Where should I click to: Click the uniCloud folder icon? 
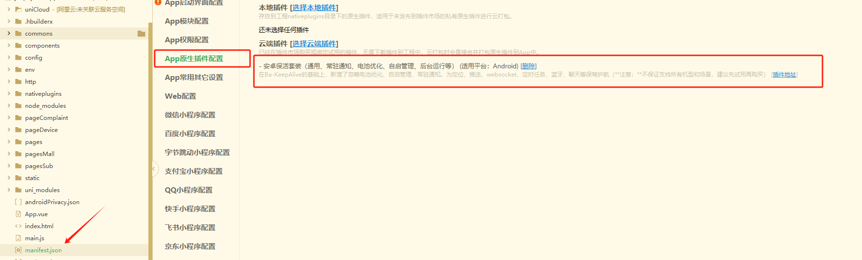coord(18,9)
